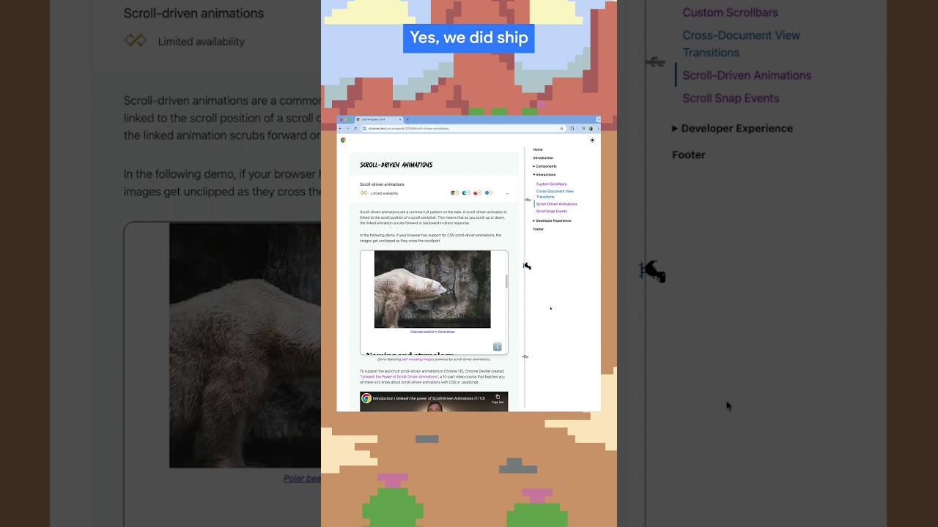
Task: Go back using the browser back arrow
Action: [x=340, y=128]
